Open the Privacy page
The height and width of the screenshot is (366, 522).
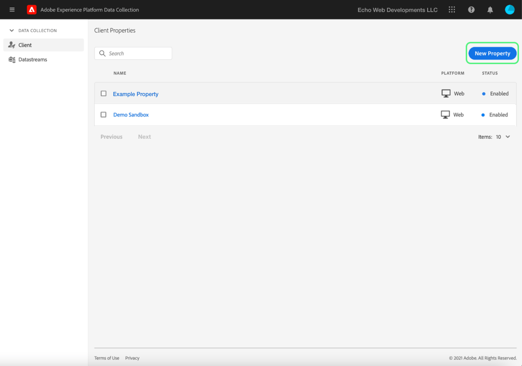[x=132, y=358]
